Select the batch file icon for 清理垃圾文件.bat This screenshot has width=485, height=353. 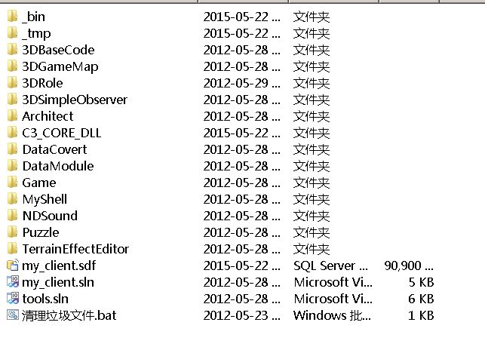[13, 315]
